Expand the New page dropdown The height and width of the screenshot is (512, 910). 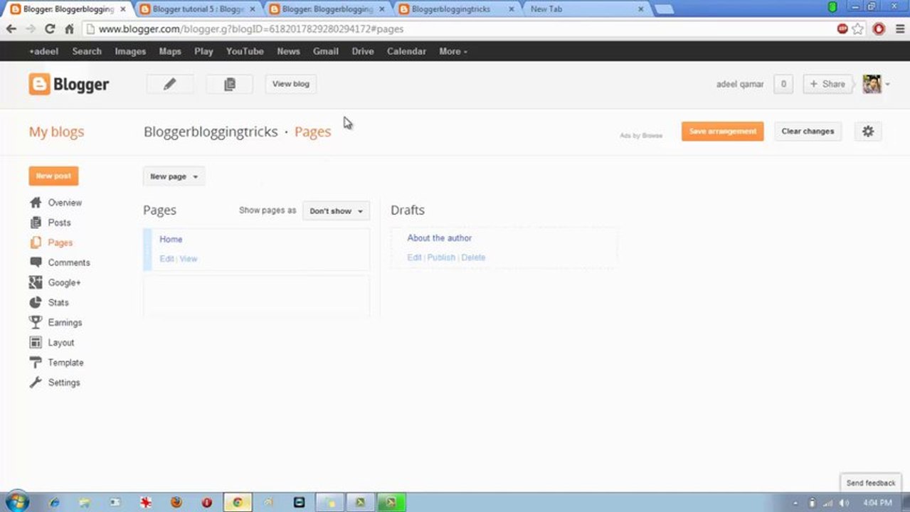174,176
